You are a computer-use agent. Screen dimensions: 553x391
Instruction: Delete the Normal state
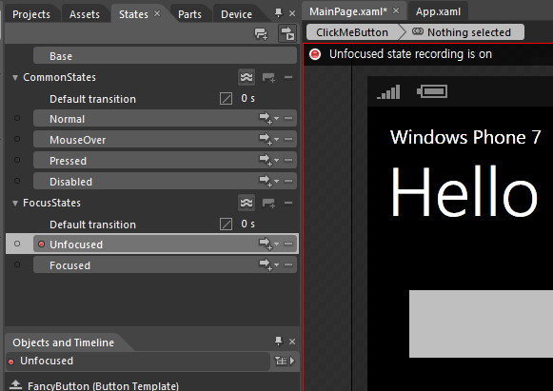pyautogui.click(x=288, y=119)
